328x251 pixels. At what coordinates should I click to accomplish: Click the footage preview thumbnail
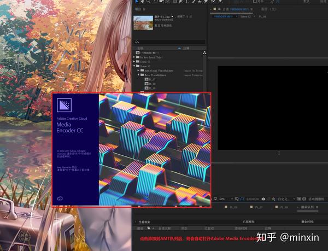pyautogui.click(x=143, y=22)
